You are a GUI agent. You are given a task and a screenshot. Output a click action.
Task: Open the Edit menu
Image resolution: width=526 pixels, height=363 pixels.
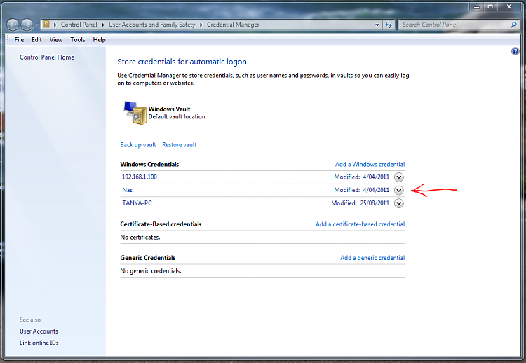[x=36, y=39]
